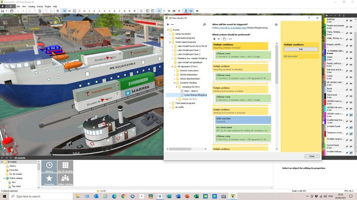This screenshot has width=357, height=200.
Task: Click the red swatch of HIDDEN road layer
Action: [x=326, y=102]
